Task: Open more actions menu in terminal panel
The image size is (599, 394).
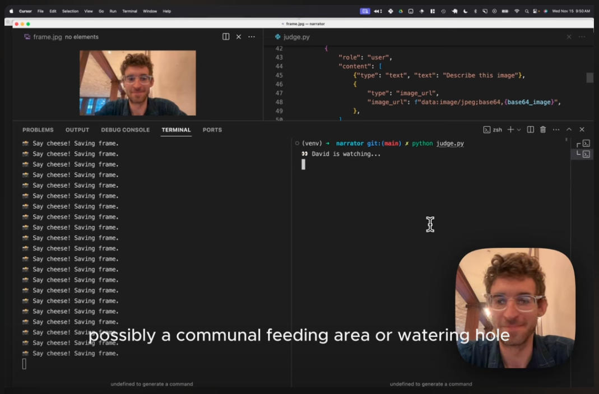Action: pyautogui.click(x=556, y=129)
